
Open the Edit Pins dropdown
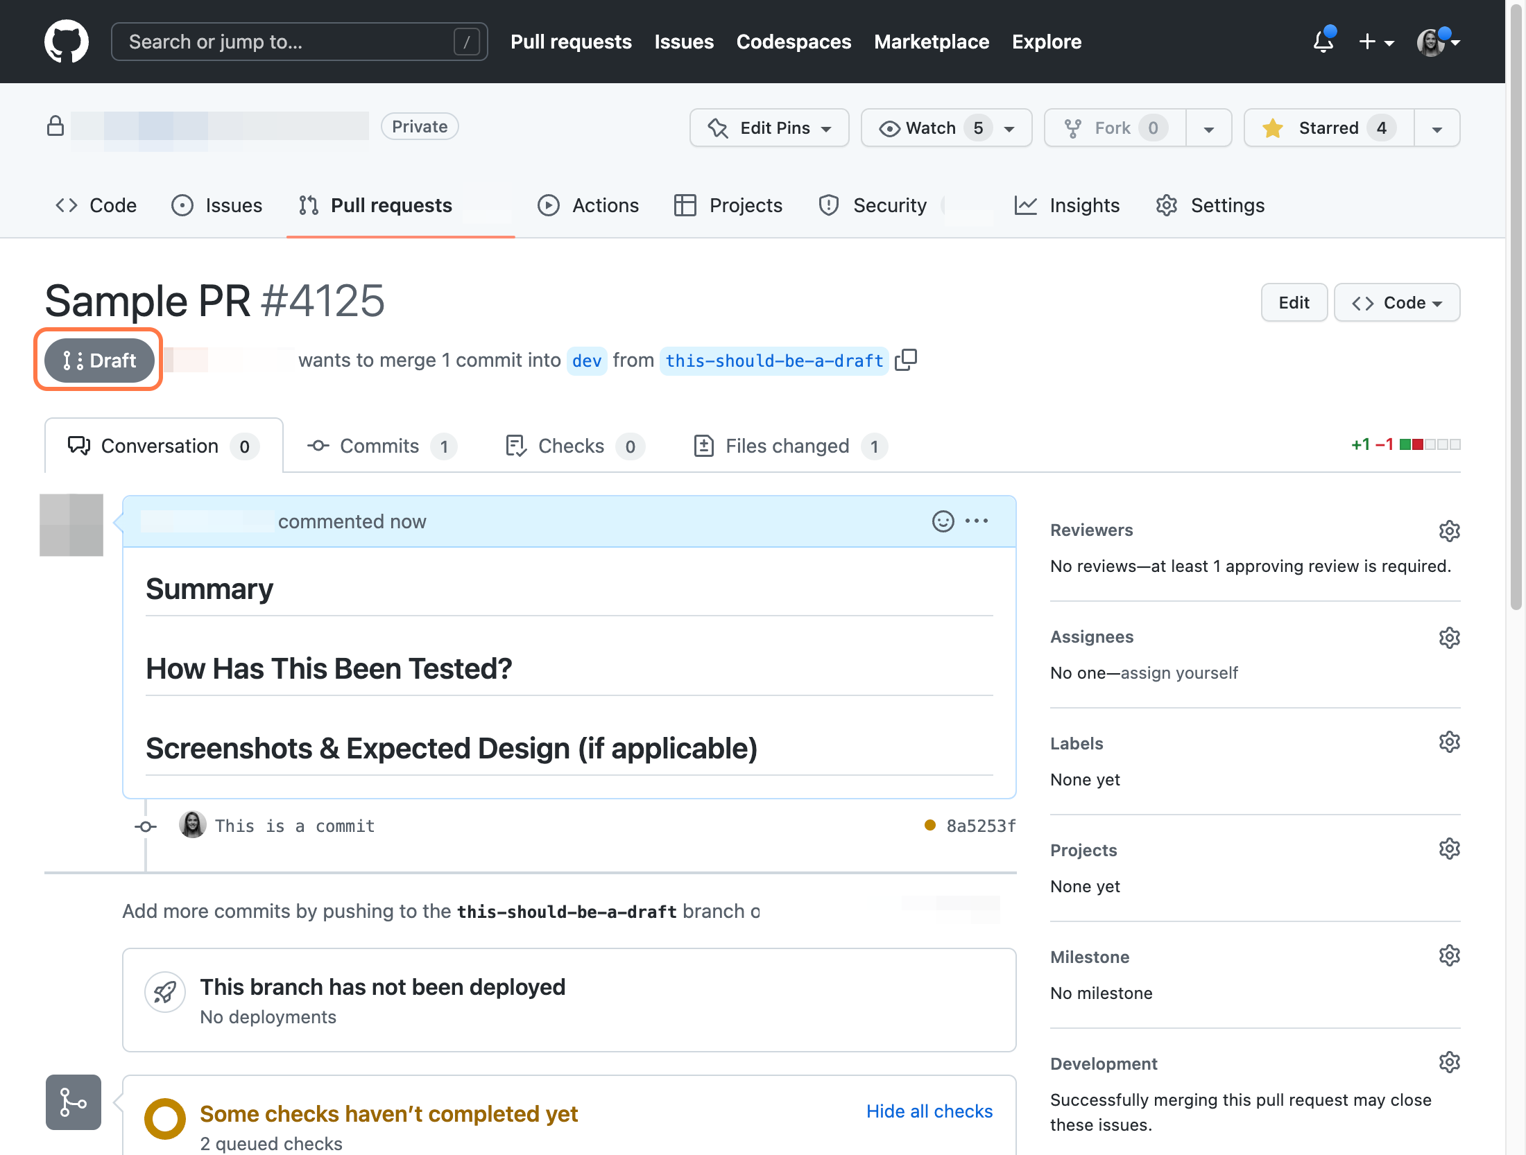tap(769, 128)
